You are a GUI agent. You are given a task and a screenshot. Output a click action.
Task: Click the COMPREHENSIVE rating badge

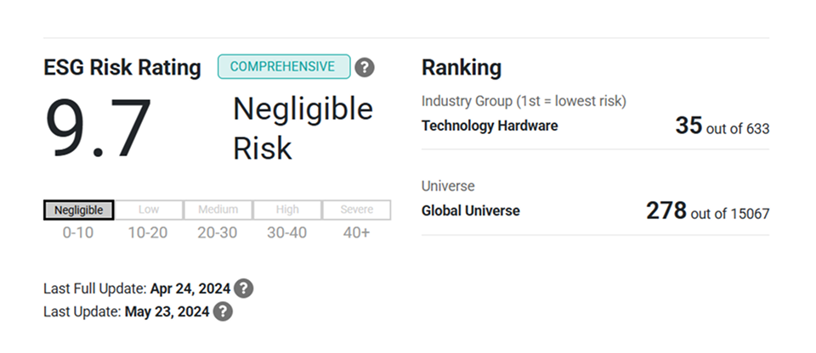(284, 66)
